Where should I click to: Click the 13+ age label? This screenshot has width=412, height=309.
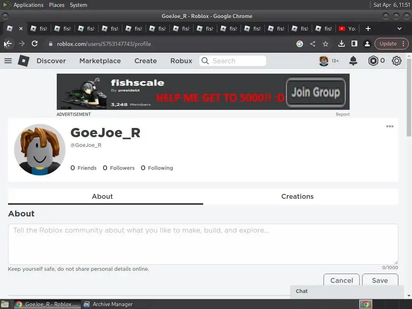click(335, 61)
